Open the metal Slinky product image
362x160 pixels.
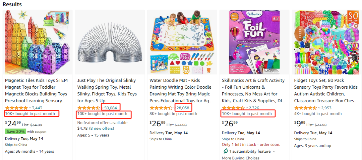coord(110,42)
